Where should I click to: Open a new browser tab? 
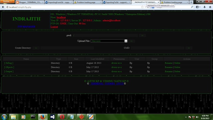[191, 2]
